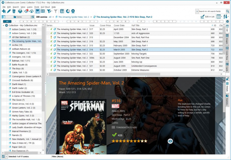Click the green In Collection checkmark in details
Screen dimensions: 231x160
click(x=114, y=135)
